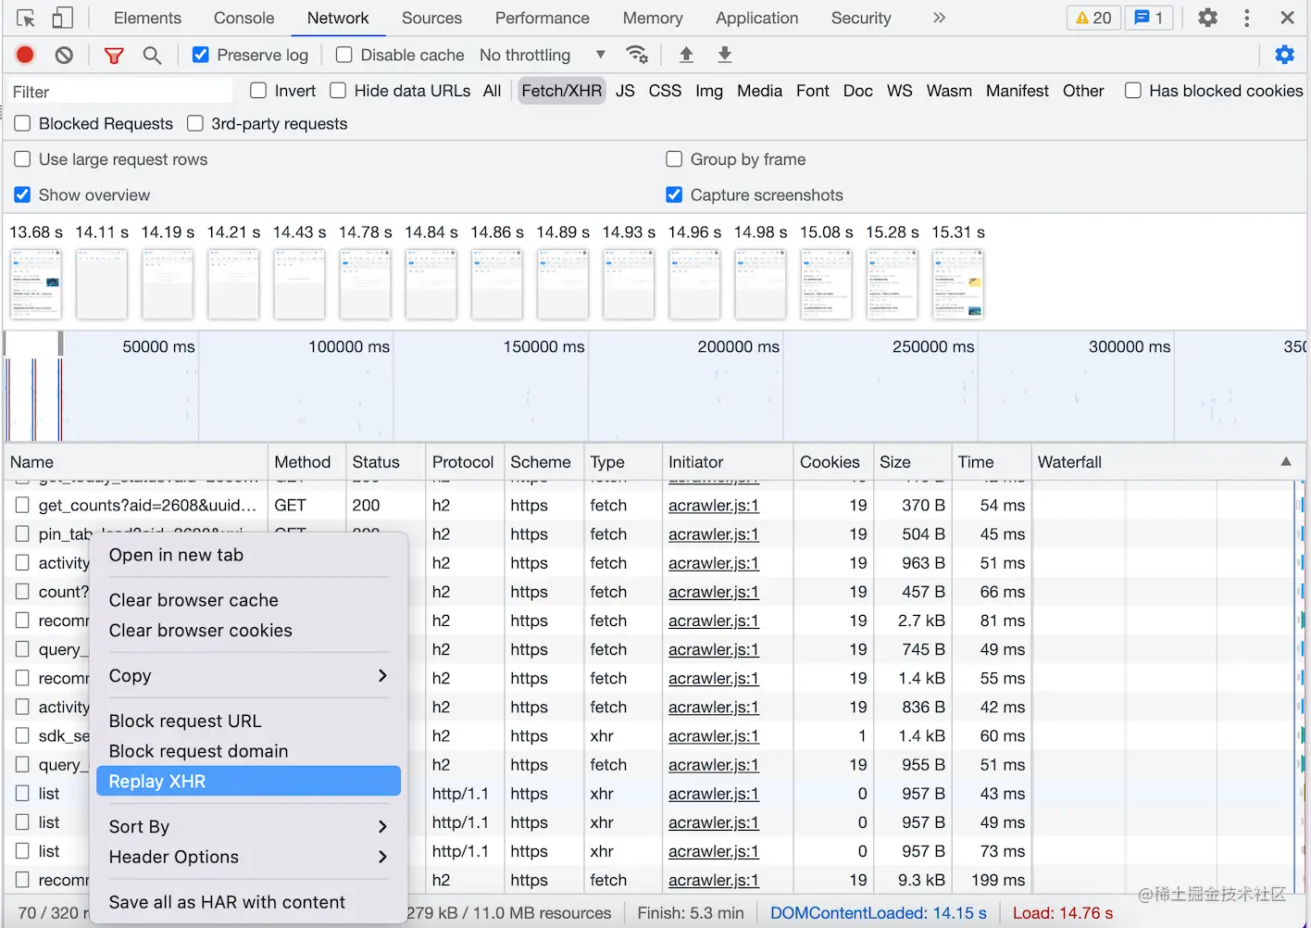Open the No throttling dropdown

(x=543, y=56)
